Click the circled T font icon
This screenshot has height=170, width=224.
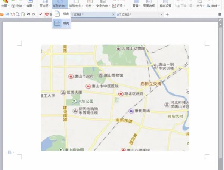click(13, 6)
